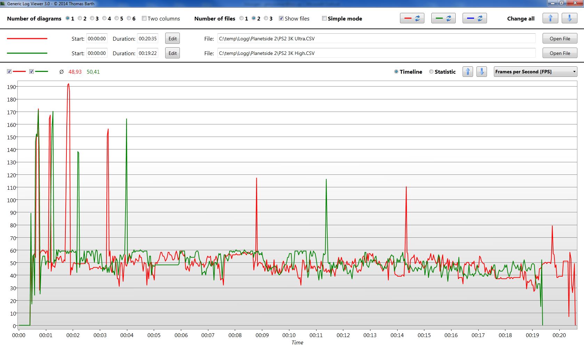Screen dimensions: 584x351
Task: Click Edit for the PS2 3K Ultra file
Action: 173,39
